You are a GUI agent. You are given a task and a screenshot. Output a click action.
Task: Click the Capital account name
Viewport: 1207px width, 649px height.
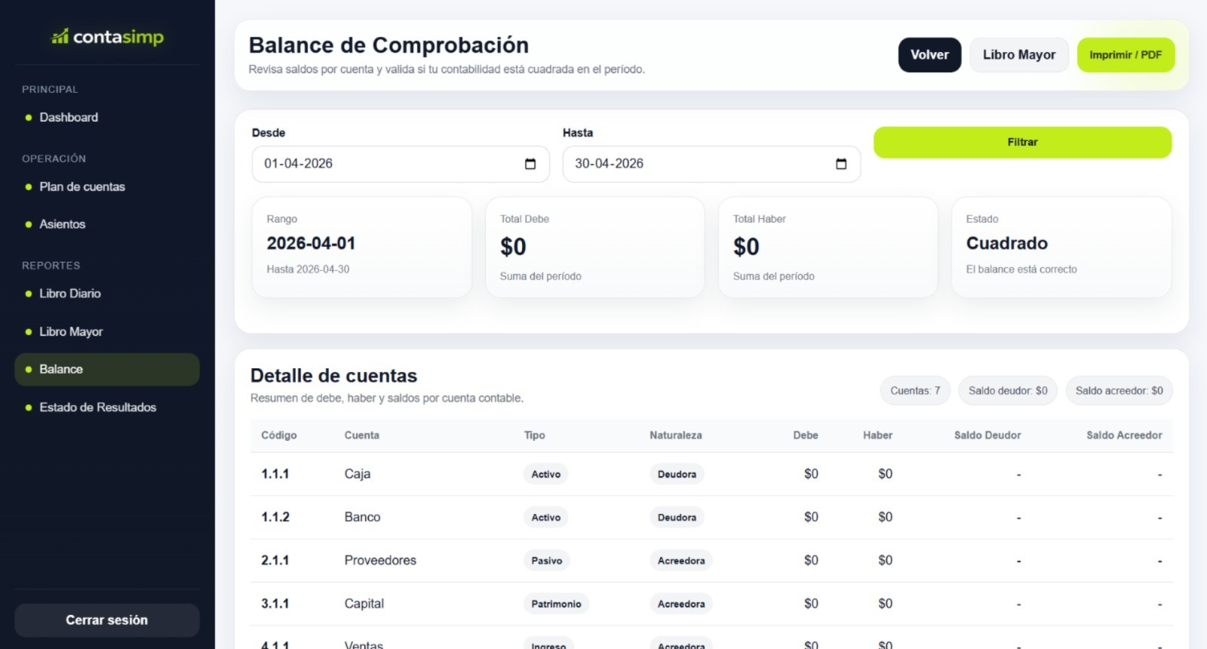(364, 603)
